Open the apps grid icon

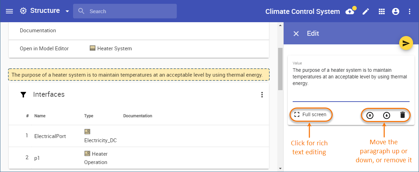[x=382, y=11]
